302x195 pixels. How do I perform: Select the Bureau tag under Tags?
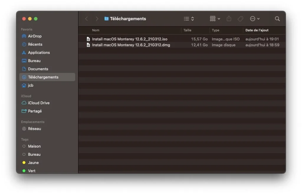click(47, 154)
